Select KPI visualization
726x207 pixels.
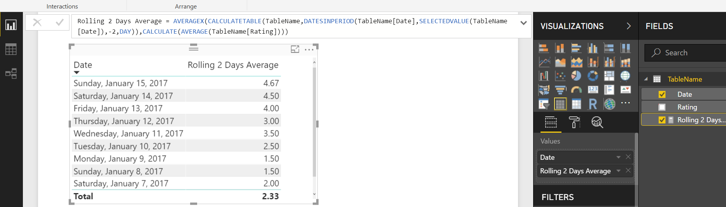point(625,90)
